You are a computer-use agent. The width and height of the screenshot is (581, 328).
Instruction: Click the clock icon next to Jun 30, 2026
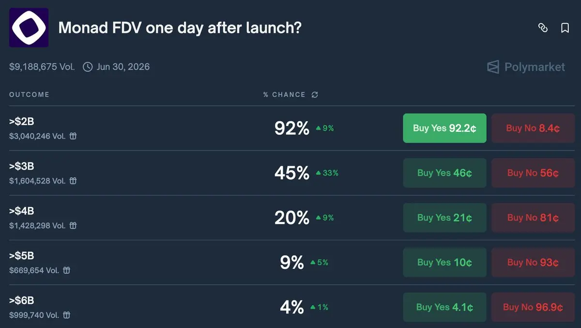pos(88,67)
